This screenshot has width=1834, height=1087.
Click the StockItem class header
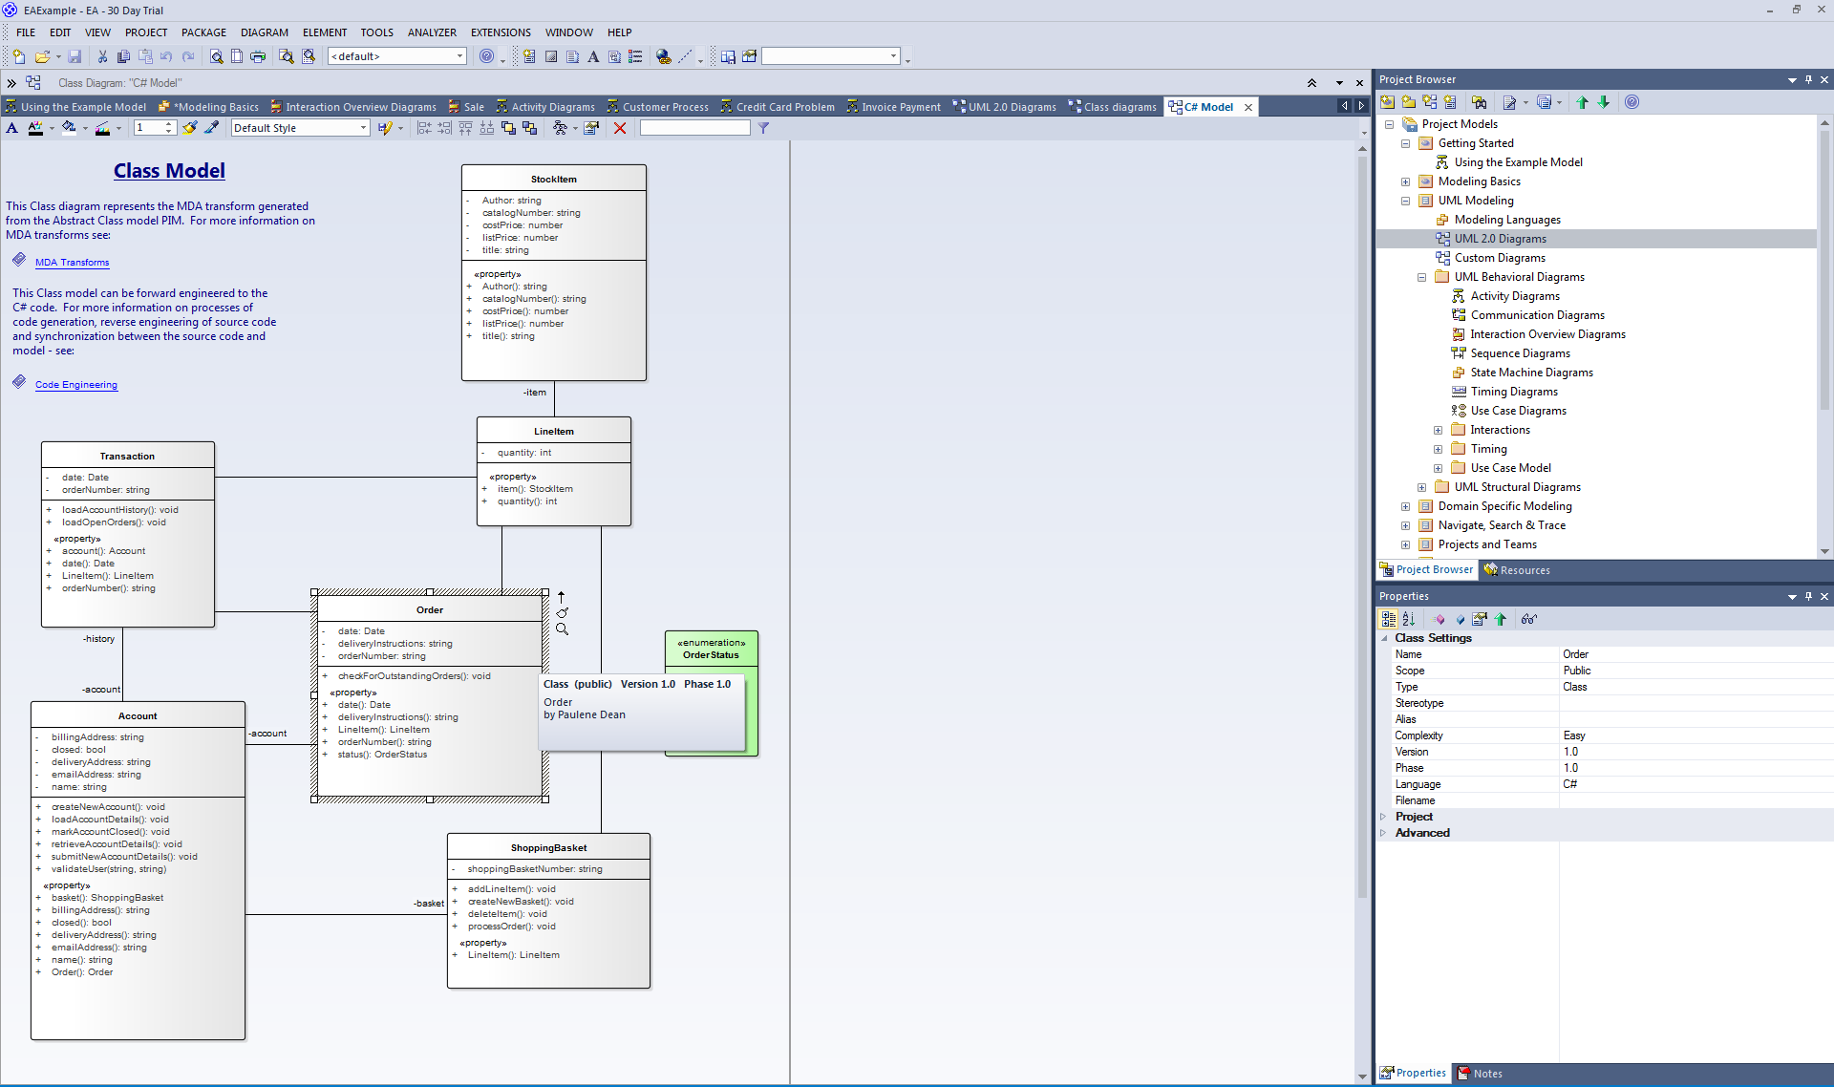pos(554,179)
